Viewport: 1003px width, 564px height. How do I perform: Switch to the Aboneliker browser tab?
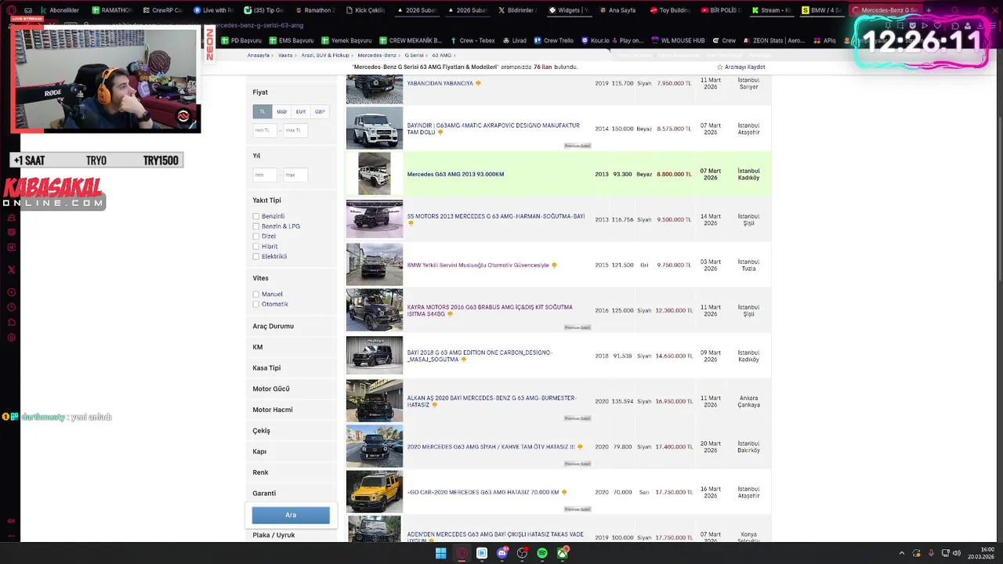[x=60, y=10]
